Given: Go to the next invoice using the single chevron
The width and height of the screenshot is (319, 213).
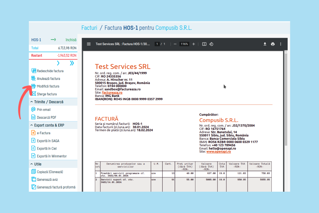Looking at the screenshot, I should pyautogui.click(x=58, y=63).
